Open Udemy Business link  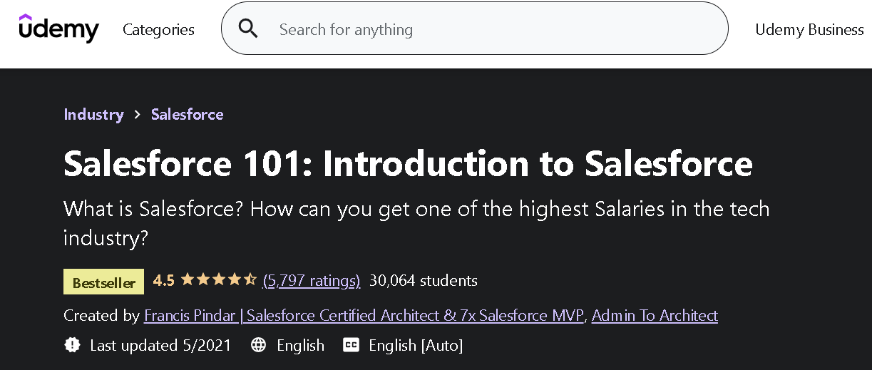tap(809, 29)
